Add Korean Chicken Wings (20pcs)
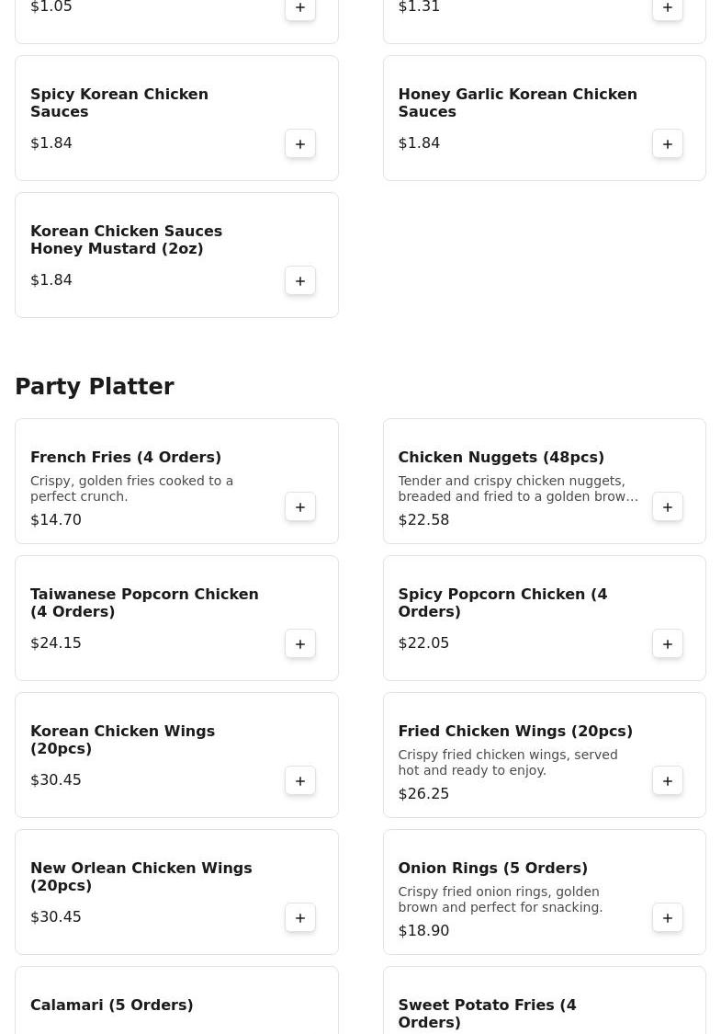 (x=300, y=780)
